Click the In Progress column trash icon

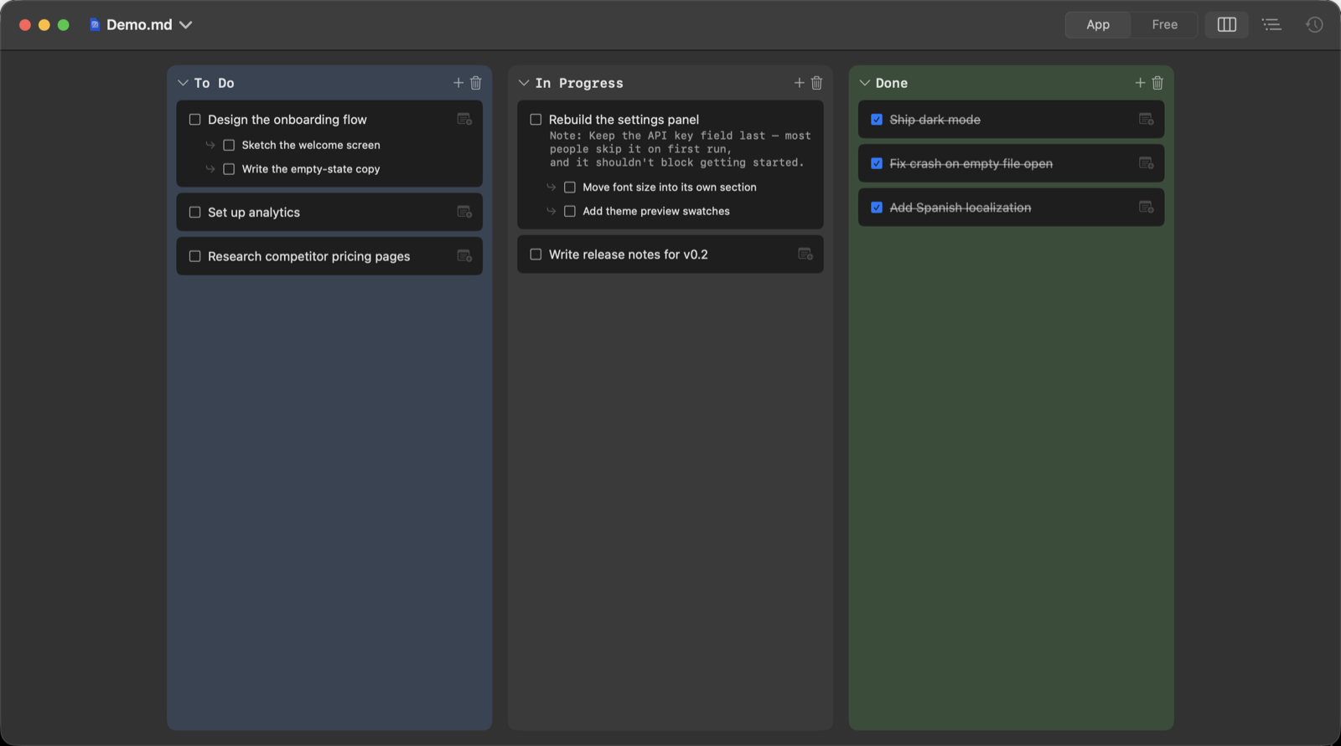(x=817, y=83)
